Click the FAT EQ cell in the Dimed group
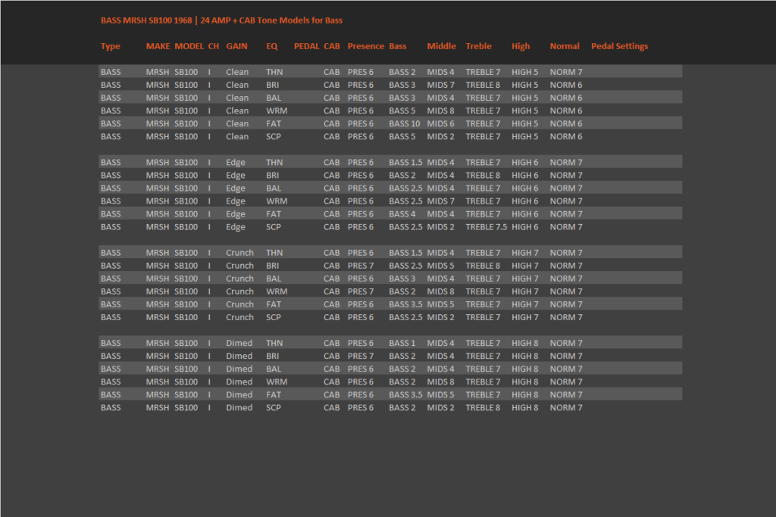 tap(273, 394)
